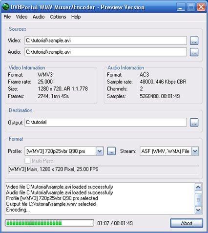Click the log scrollbar thumb
The height and width of the screenshot is (233, 208).
click(x=198, y=200)
